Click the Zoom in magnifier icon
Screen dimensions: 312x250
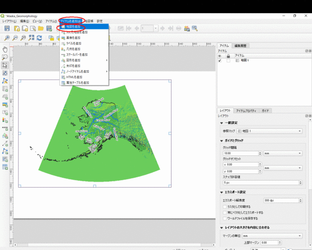pos(7,38)
